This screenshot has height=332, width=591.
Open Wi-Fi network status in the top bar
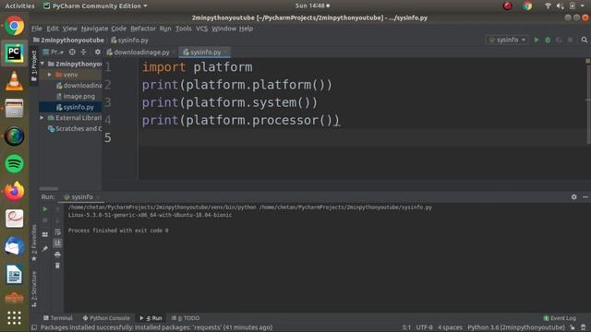pyautogui.click(x=548, y=6)
